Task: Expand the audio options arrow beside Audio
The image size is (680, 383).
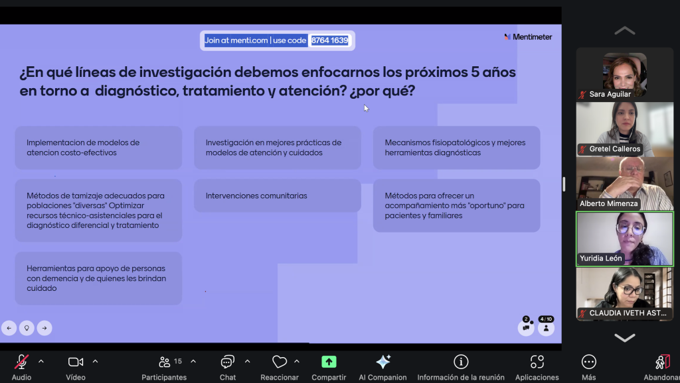Action: click(41, 361)
